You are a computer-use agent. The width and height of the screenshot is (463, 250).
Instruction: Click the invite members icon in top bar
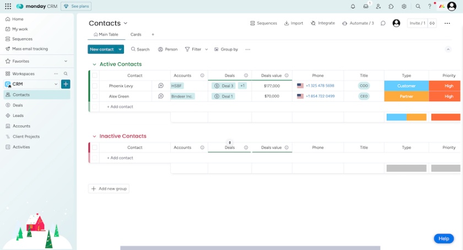coord(378,6)
